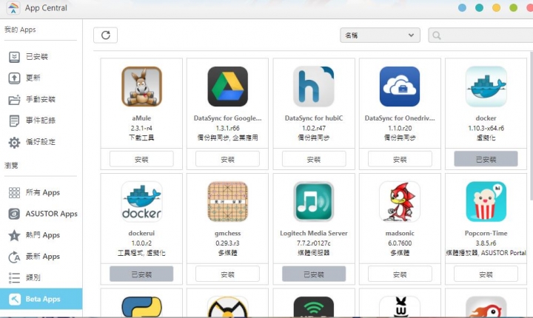Image resolution: width=533 pixels, height=318 pixels.
Task: Browse 所有 Apps in the sidebar
Action: click(x=41, y=192)
